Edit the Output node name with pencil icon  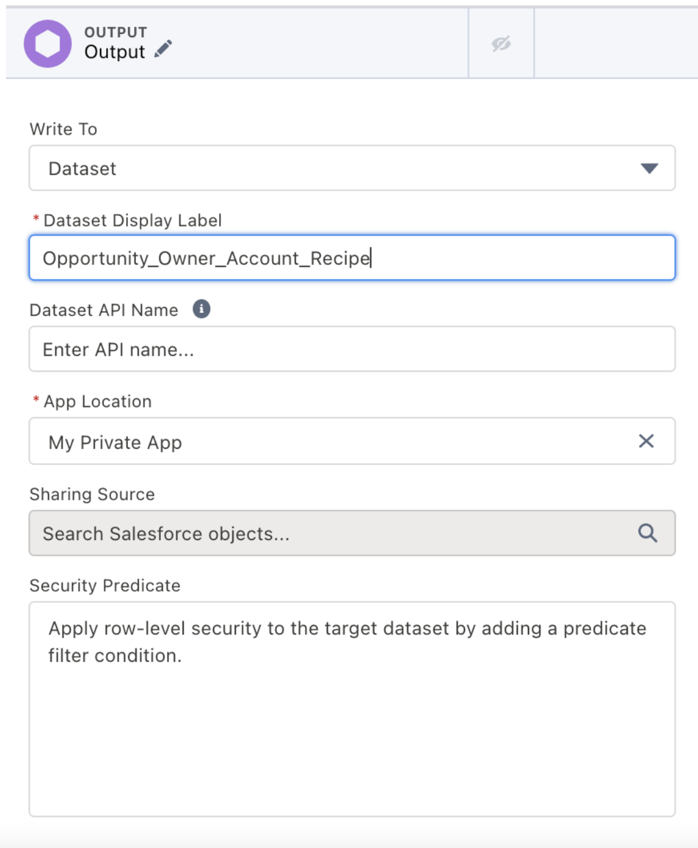pyautogui.click(x=163, y=49)
